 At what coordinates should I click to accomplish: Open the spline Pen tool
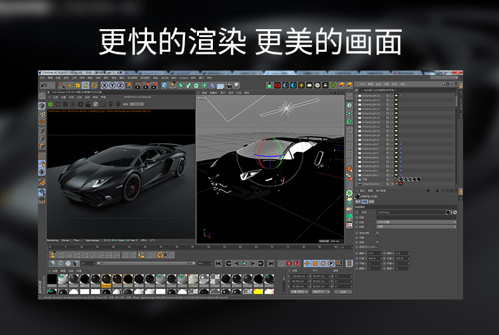pos(172,86)
